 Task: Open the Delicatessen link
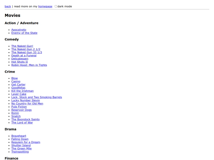coord(20,58)
